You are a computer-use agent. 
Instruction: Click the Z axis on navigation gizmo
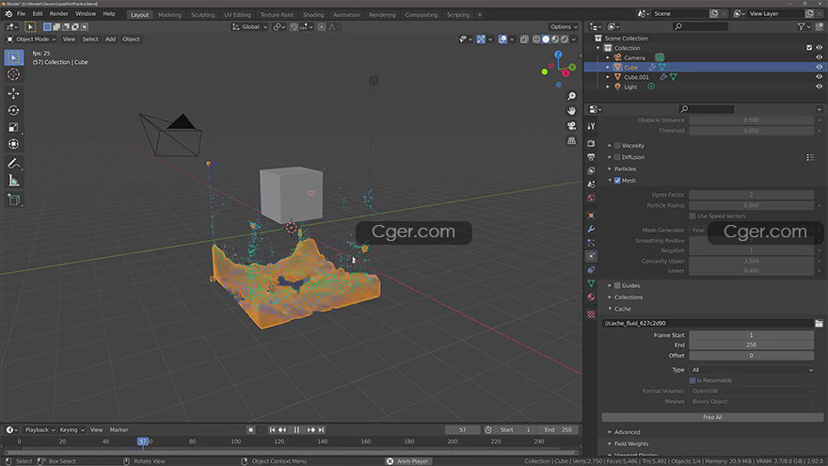[x=558, y=55]
